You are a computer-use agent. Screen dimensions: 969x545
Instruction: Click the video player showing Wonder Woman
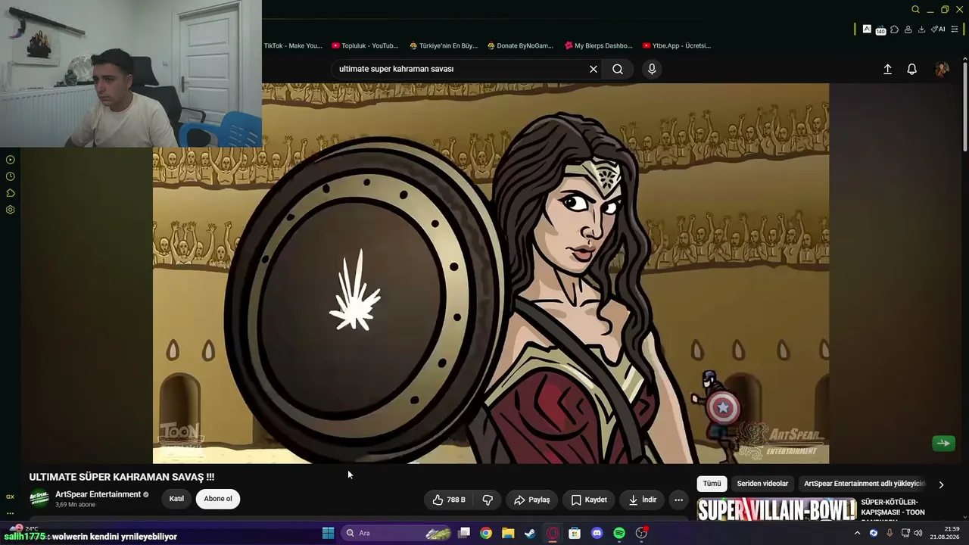(x=491, y=273)
